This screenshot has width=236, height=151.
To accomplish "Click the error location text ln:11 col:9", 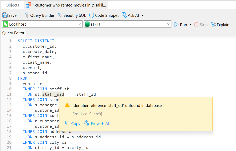I will tap(87, 114).
